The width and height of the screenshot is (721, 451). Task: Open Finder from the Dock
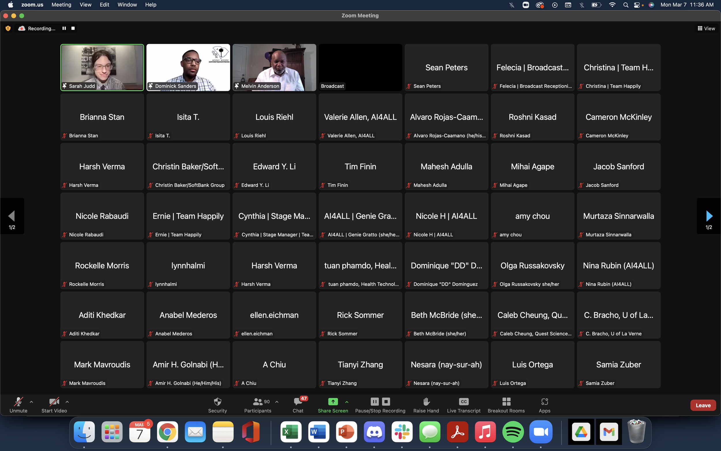pyautogui.click(x=84, y=432)
